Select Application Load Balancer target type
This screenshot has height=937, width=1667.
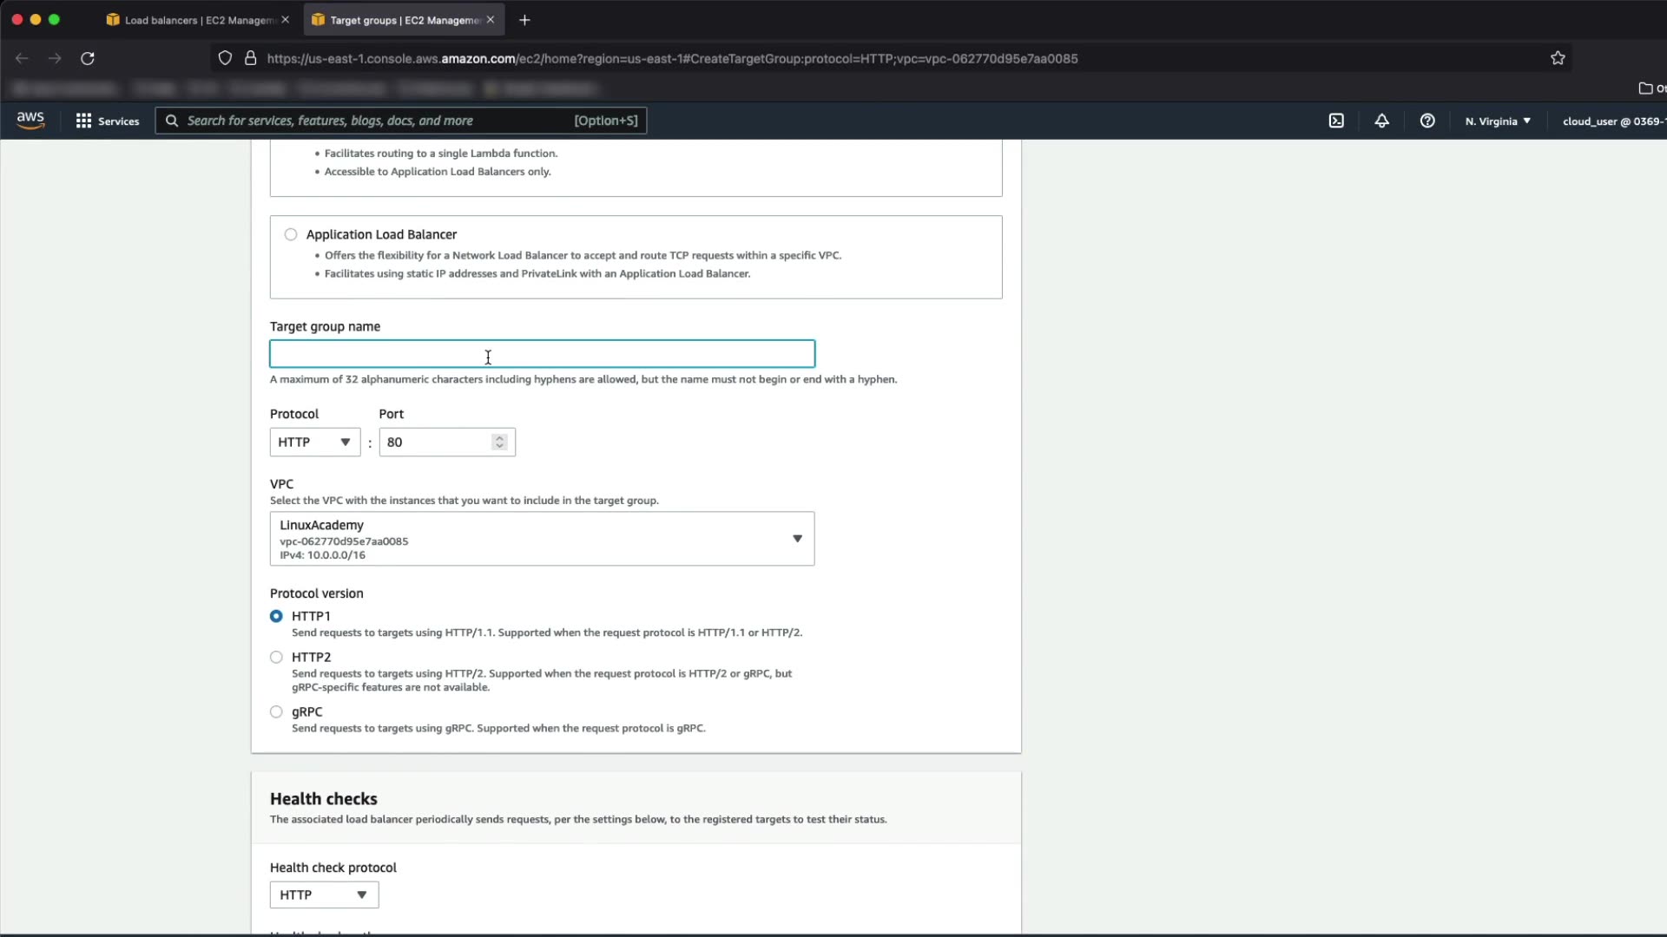(x=291, y=234)
